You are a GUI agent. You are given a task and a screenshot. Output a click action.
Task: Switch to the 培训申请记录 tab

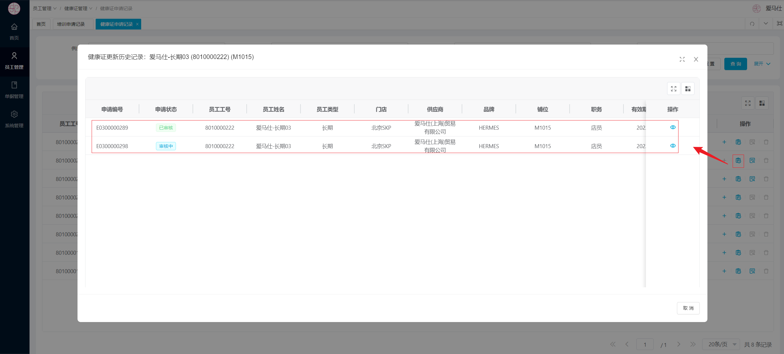click(x=73, y=24)
